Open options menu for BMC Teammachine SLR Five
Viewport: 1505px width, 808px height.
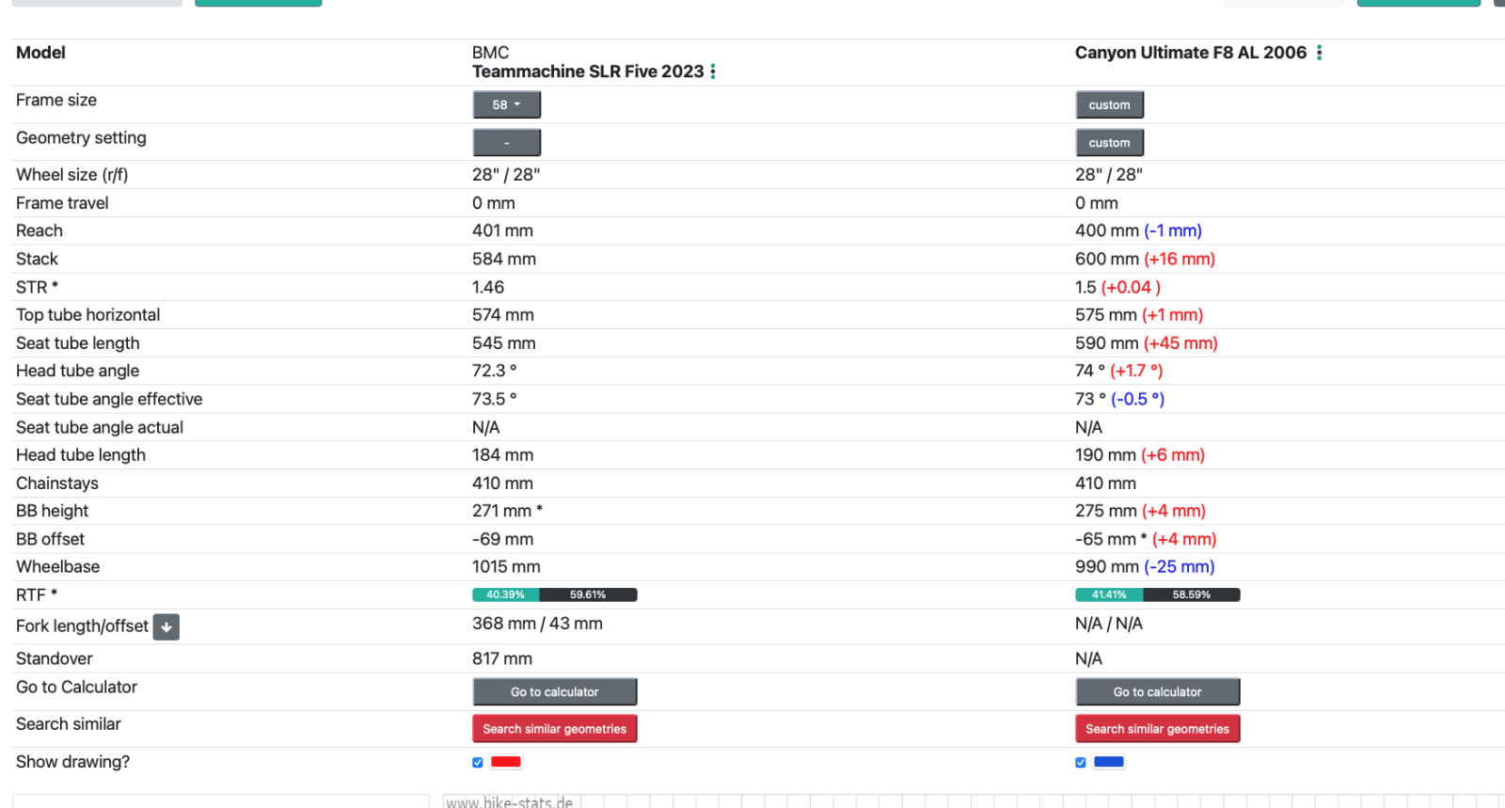click(x=713, y=71)
